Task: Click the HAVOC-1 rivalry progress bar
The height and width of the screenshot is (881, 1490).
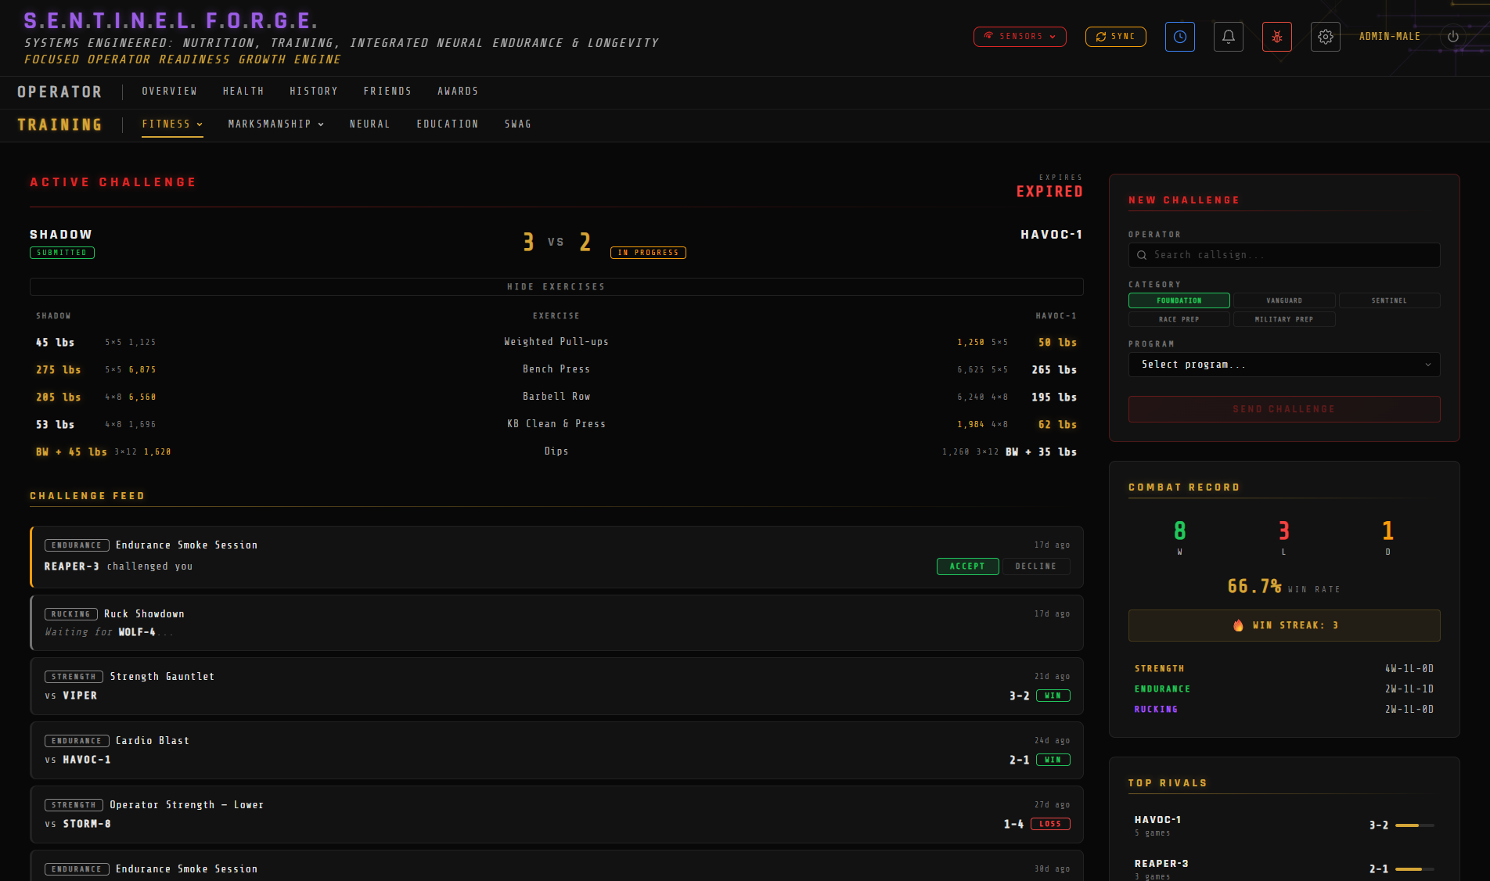Action: coord(1413,824)
